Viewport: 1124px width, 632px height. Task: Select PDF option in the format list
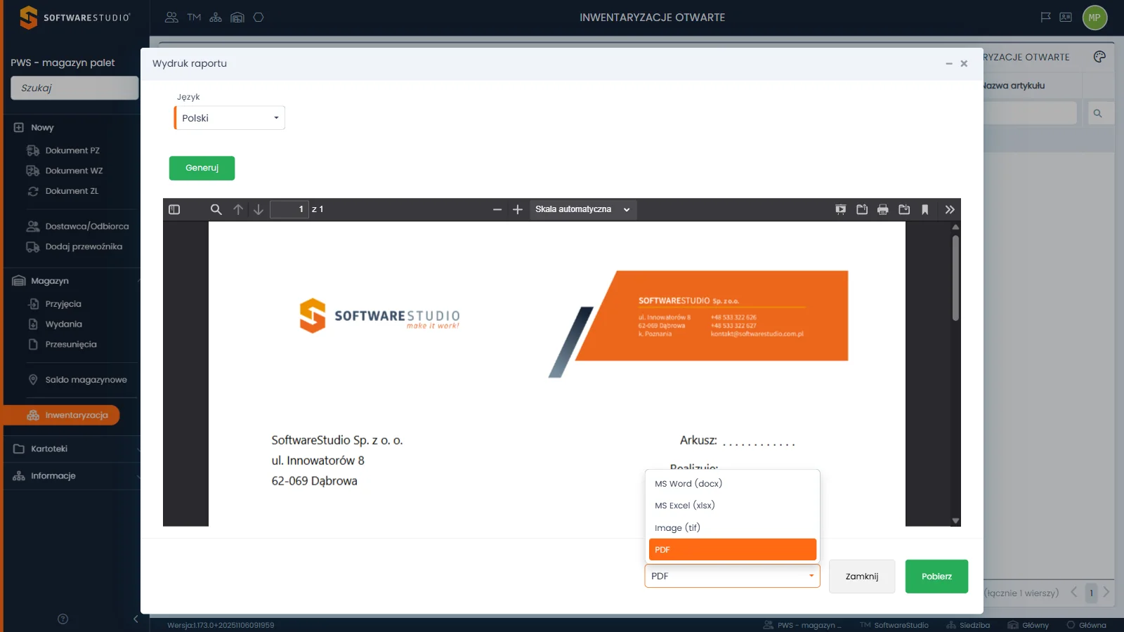732,550
